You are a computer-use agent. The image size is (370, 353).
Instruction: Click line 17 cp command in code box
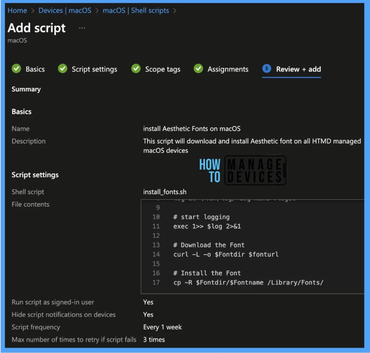[x=248, y=283]
